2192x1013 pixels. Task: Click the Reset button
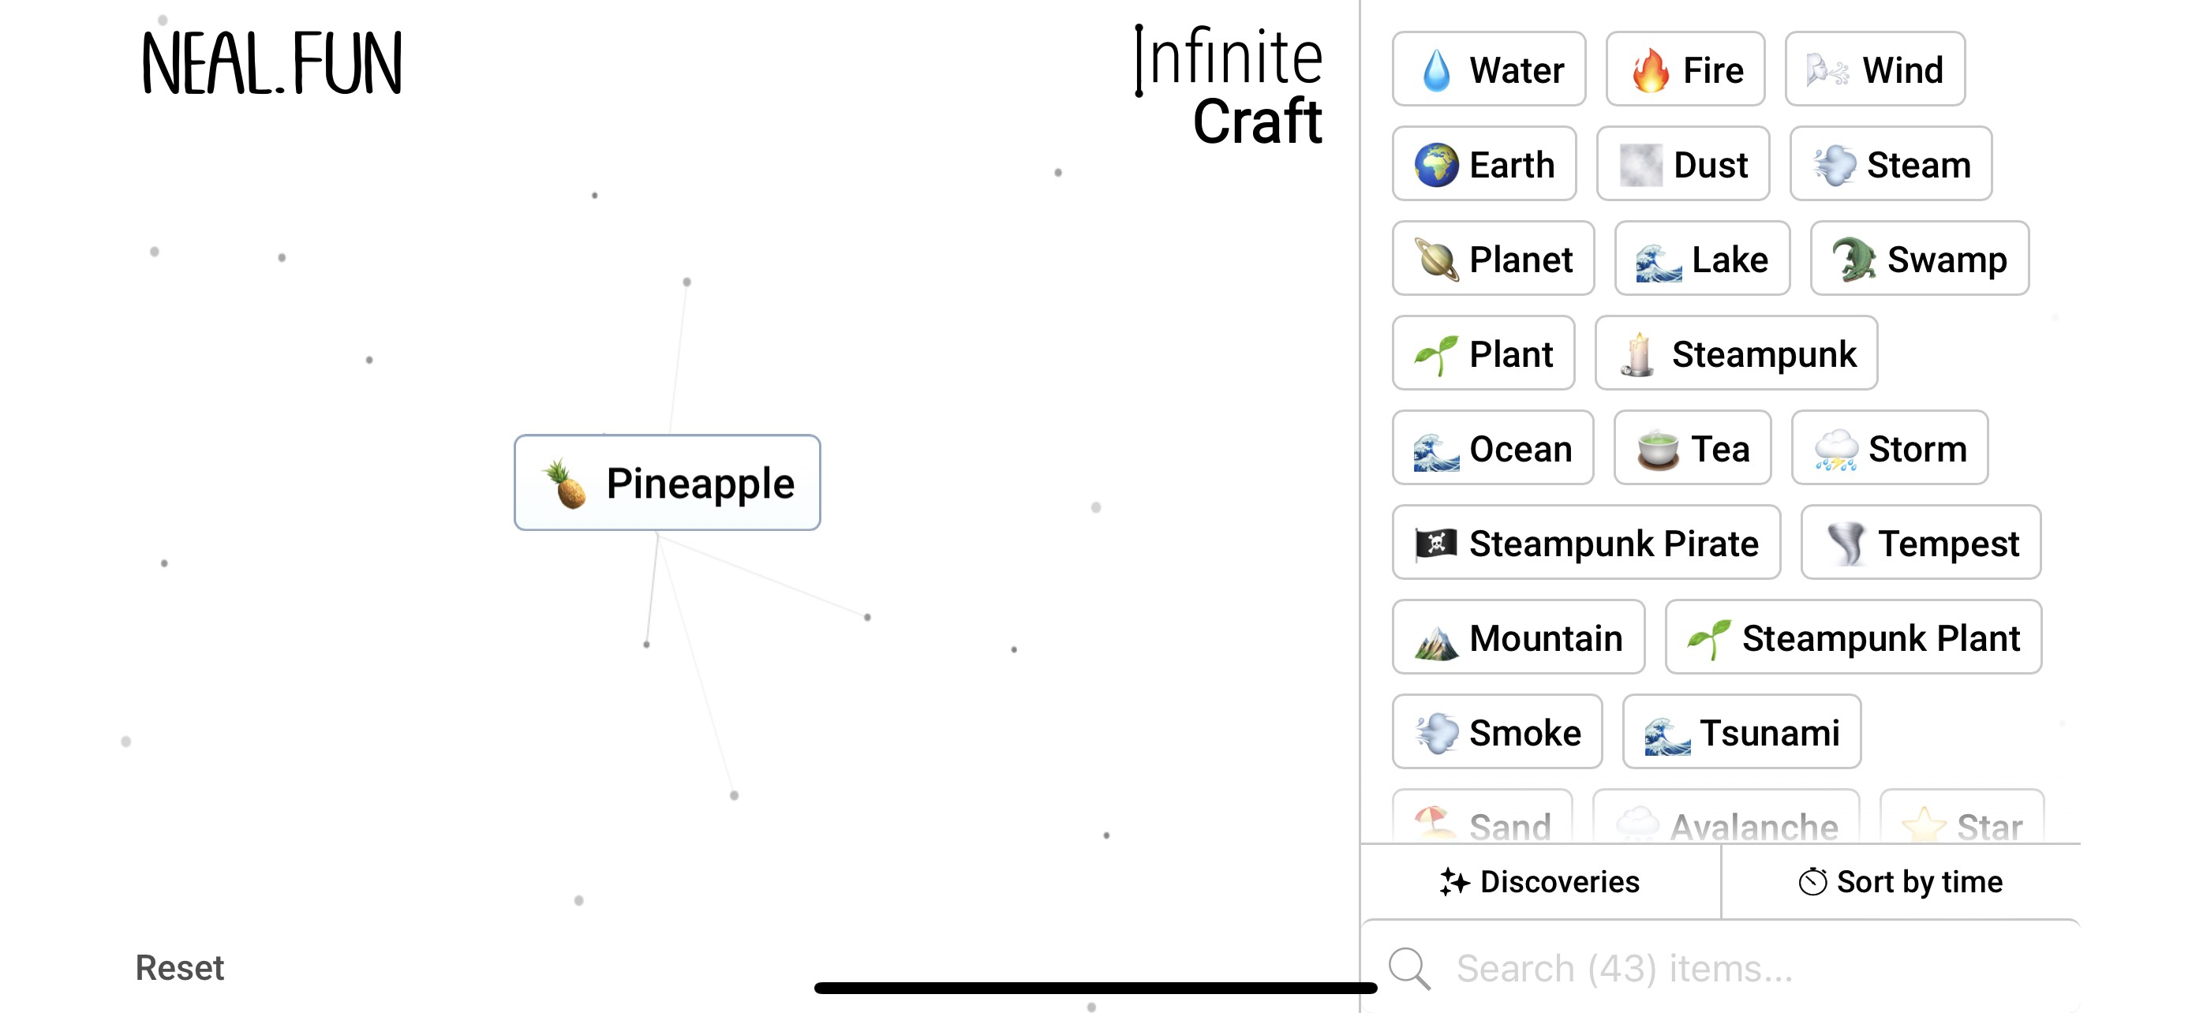[180, 967]
